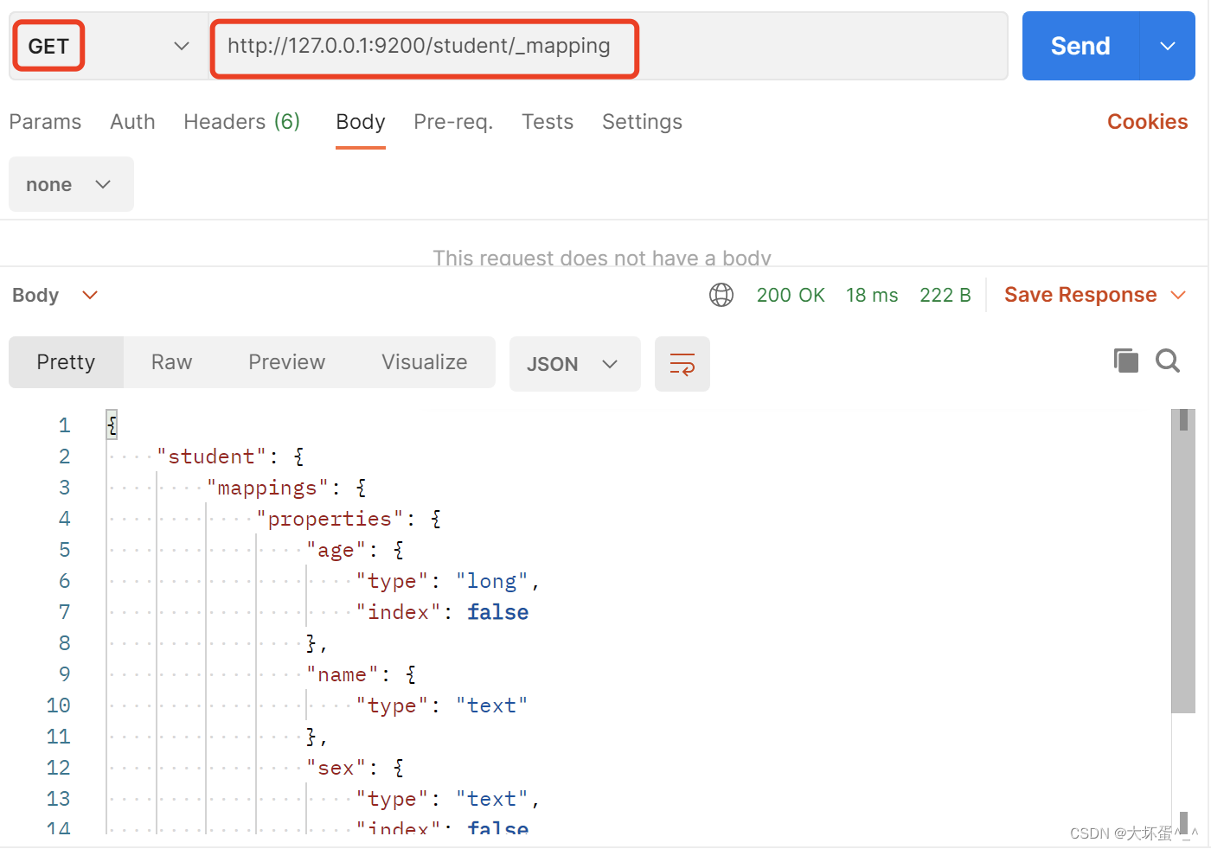Screen dimensions: 1211x849
Task: Click the "long" value on line 6
Action: click(x=492, y=581)
